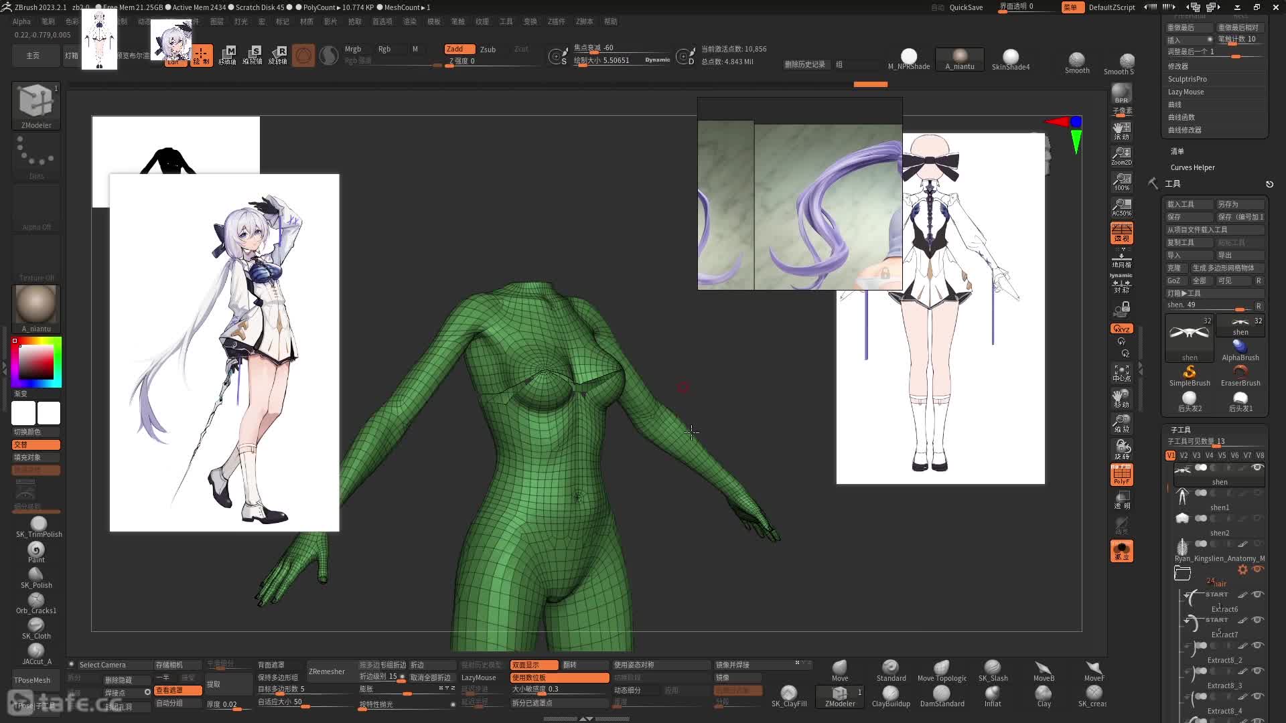Toggle the Xyz local symmetry button
This screenshot has width=1286, height=723.
point(1121,329)
